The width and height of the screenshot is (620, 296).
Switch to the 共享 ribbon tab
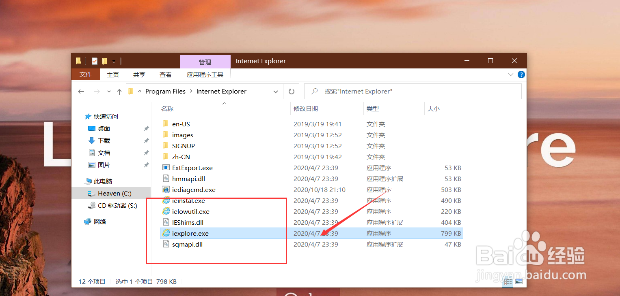coord(139,75)
